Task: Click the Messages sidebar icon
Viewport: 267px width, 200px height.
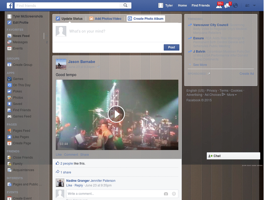Action: pyautogui.click(x=9, y=42)
